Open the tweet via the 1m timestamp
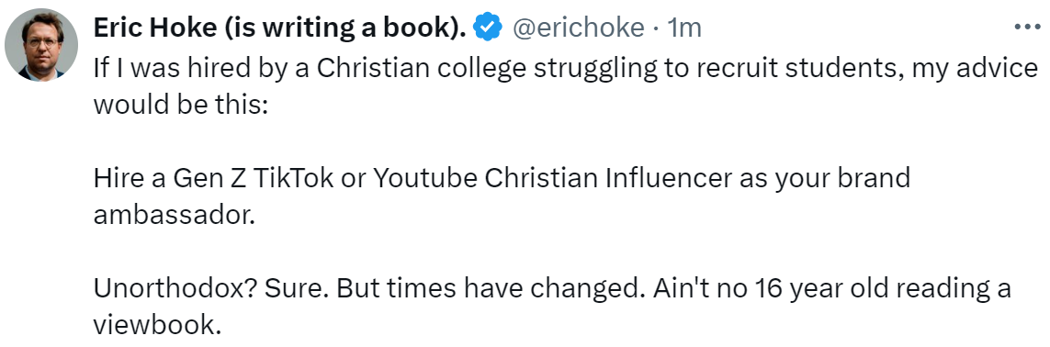 pos(685,28)
